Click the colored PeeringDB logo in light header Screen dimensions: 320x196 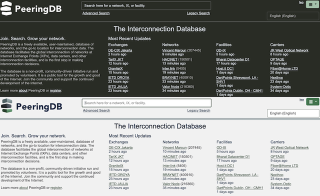click(x=31, y=106)
